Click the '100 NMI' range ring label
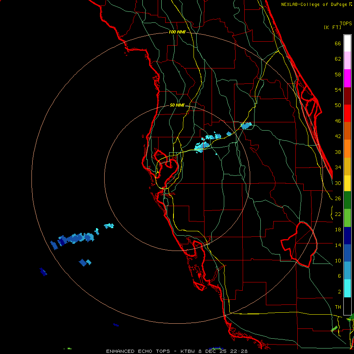This screenshot has width=354, height=354. [177, 32]
